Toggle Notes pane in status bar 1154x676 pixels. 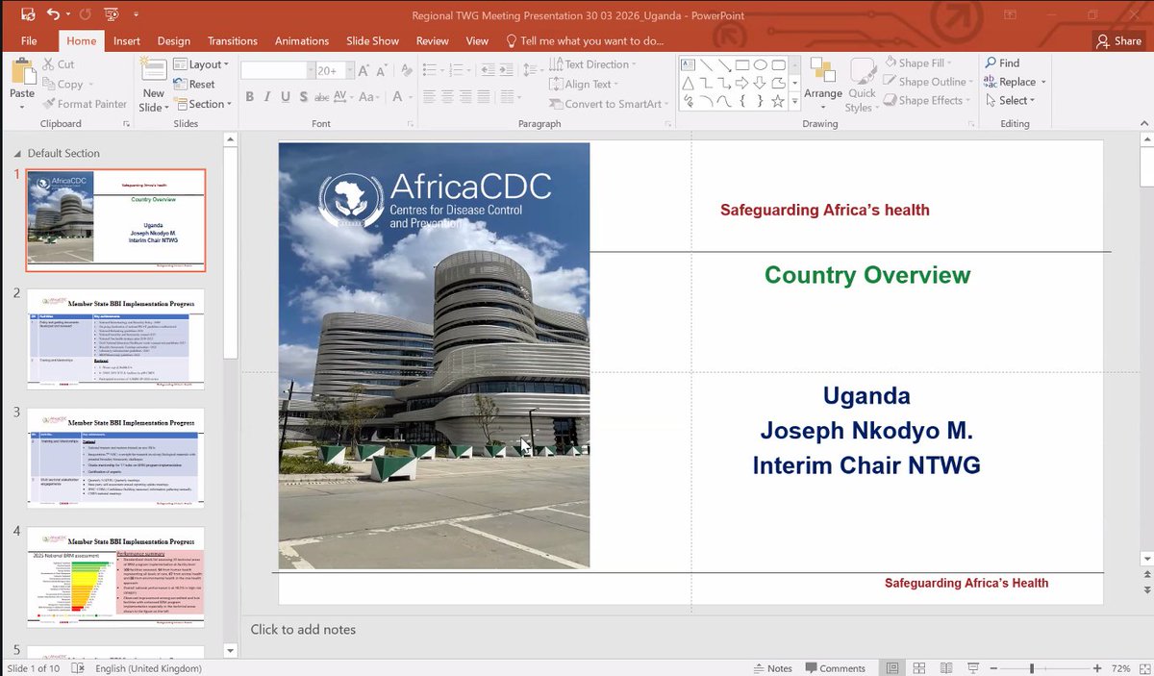(772, 668)
